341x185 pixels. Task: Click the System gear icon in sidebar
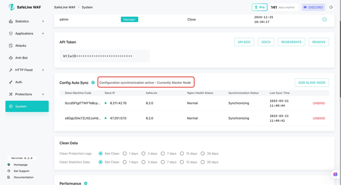[11, 106]
